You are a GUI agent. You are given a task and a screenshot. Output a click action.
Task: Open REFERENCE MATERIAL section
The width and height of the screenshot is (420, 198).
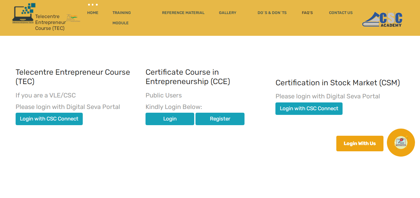(183, 12)
